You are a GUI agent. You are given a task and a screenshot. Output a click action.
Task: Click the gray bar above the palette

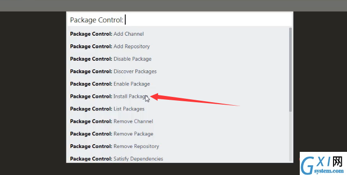click(x=173, y=5)
